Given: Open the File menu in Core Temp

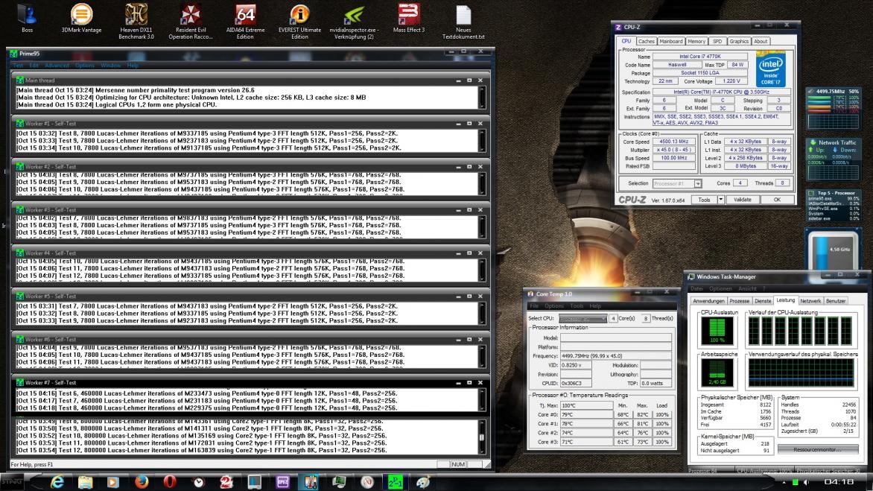Looking at the screenshot, I should (534, 306).
